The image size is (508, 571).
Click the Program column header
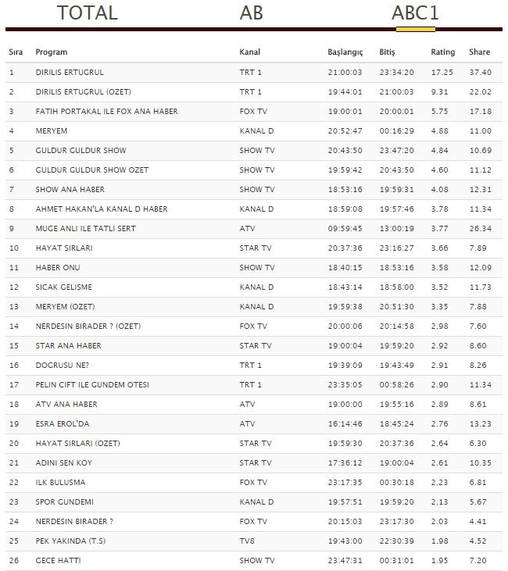tap(52, 52)
